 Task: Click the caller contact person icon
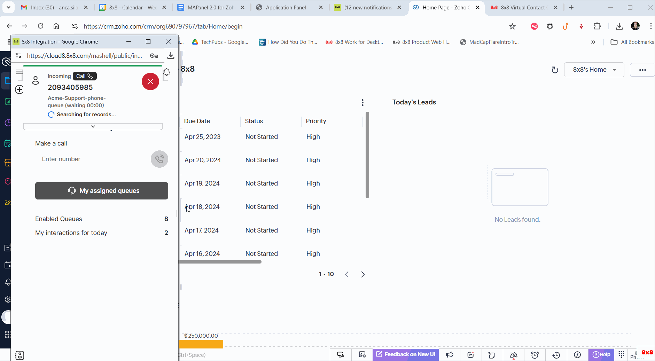coord(36,80)
